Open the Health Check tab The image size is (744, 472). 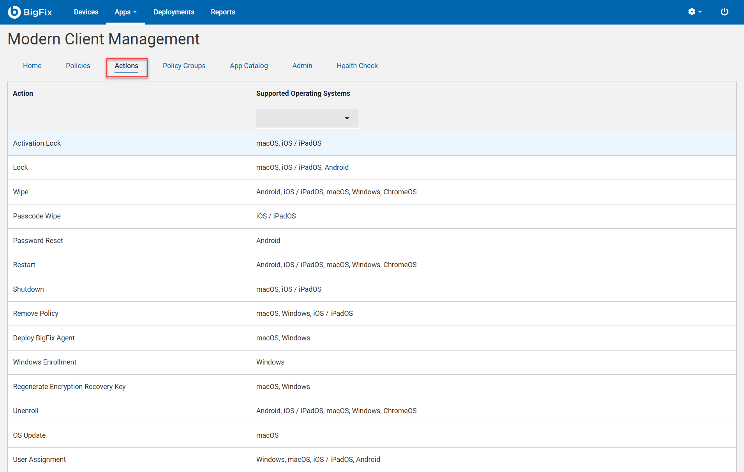coord(357,66)
